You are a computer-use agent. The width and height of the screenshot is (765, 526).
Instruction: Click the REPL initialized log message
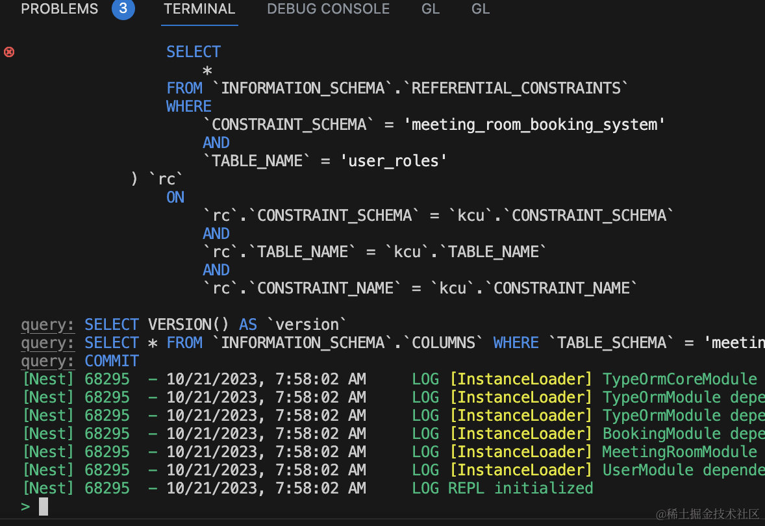tap(520, 488)
